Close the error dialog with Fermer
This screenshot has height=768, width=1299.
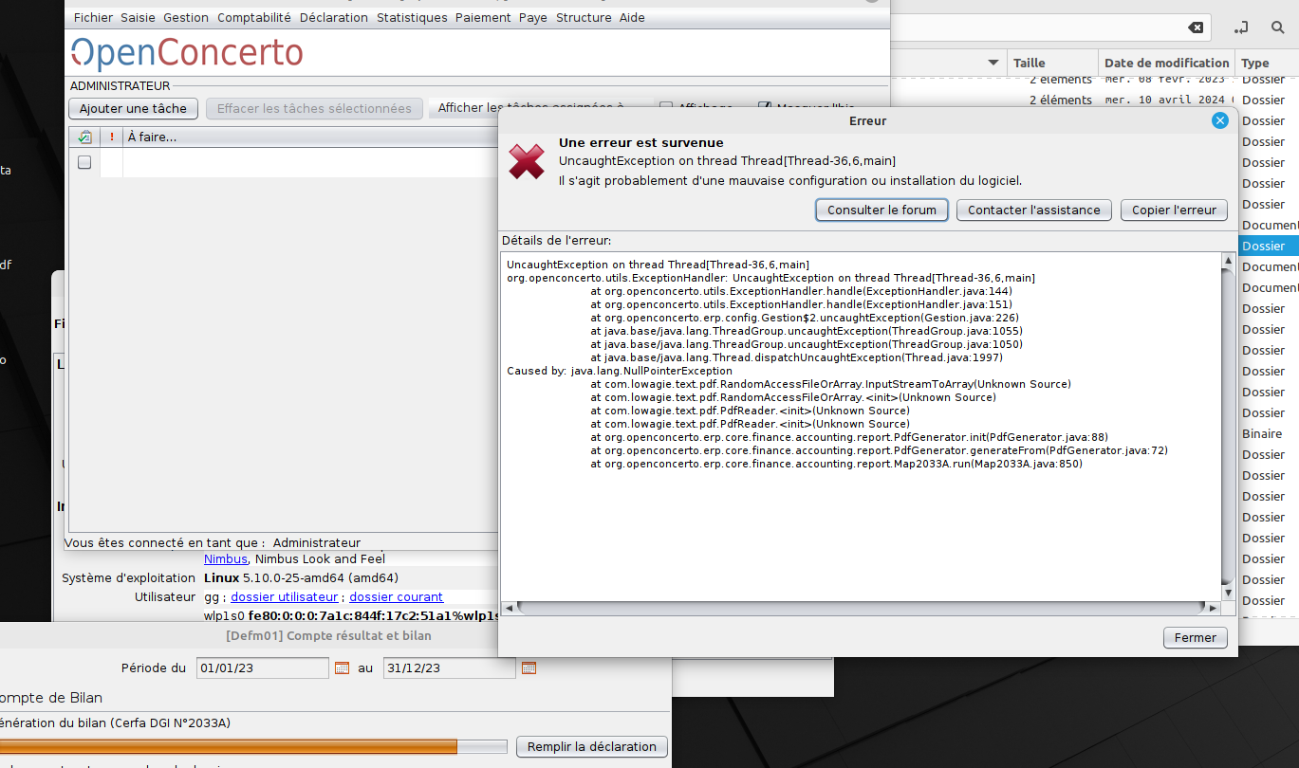[x=1195, y=638]
